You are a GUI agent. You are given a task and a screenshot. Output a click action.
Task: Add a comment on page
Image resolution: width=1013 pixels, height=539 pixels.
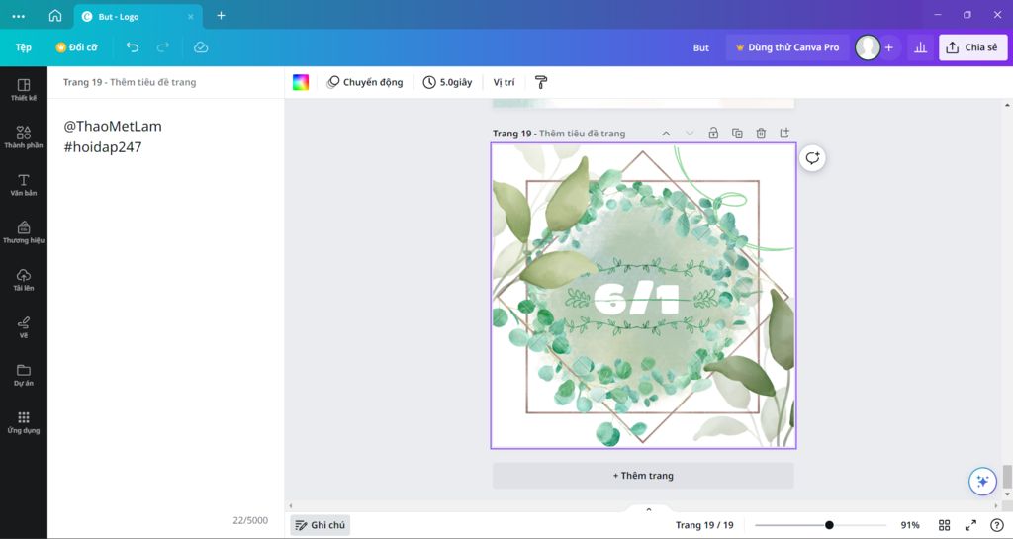pos(813,158)
